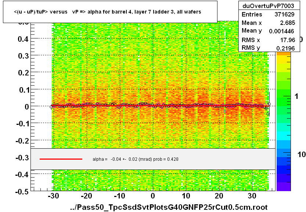Click the yellow band of the color palette
306x212 pixels.
(x=284, y=60)
